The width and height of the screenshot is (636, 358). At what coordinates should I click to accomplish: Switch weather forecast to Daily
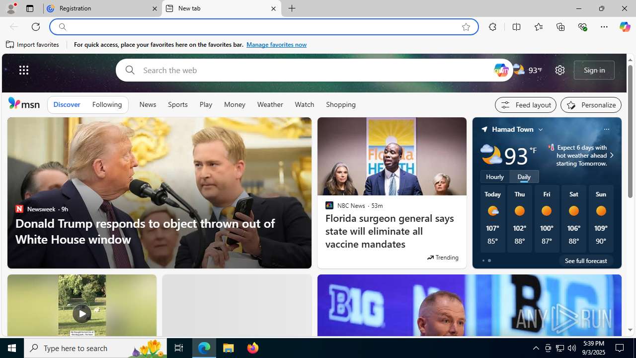point(524,177)
